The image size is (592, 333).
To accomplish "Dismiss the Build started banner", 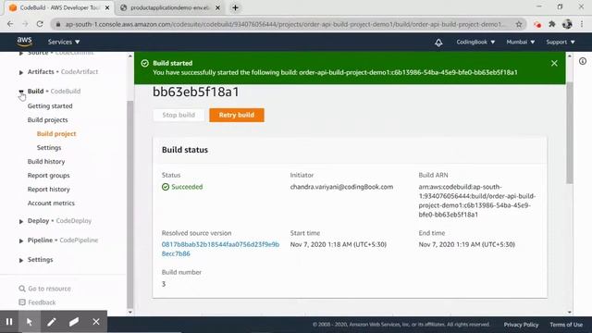I will pyautogui.click(x=554, y=64).
